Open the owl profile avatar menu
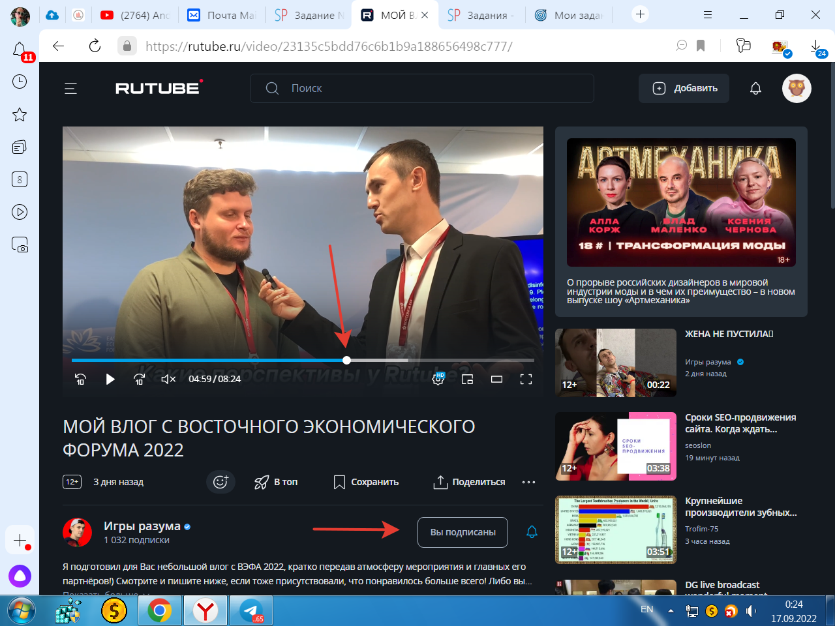The image size is (835, 626). (797, 88)
